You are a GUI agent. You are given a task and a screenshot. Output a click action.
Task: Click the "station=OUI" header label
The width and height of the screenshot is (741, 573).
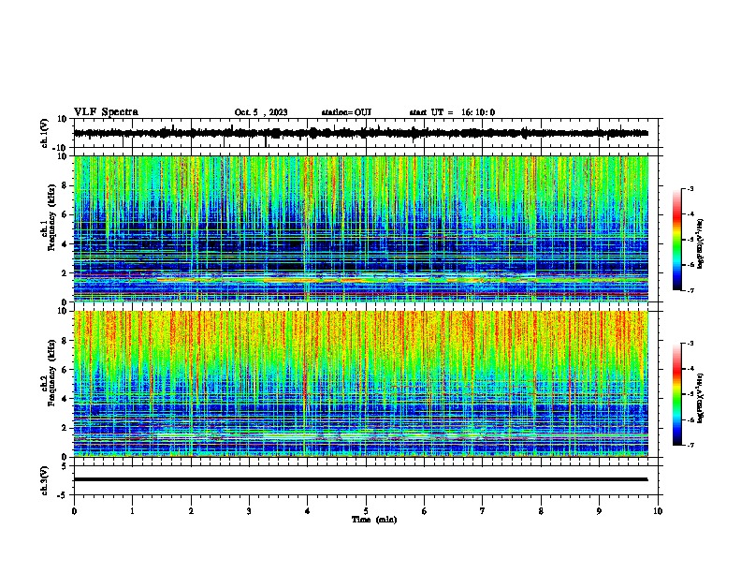click(x=346, y=112)
